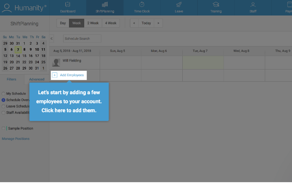Image resolution: width=292 pixels, height=183 pixels.
Task: Click the Humanity logo
Action: click(x=24, y=8)
